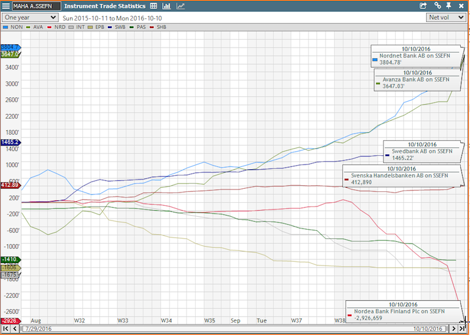
Task: Toggle SHB series in legend
Action: coord(159,27)
